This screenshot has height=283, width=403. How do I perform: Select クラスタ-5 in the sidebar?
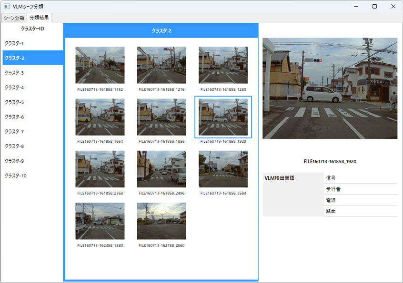(14, 102)
